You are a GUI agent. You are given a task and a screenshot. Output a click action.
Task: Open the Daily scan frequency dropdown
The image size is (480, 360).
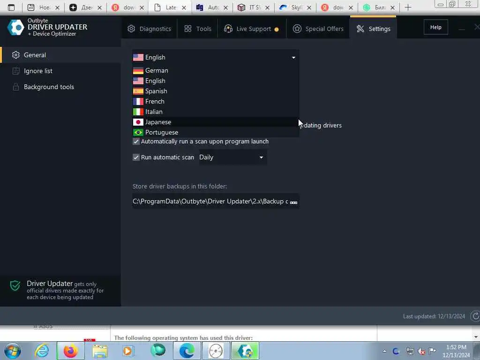pyautogui.click(x=232, y=157)
